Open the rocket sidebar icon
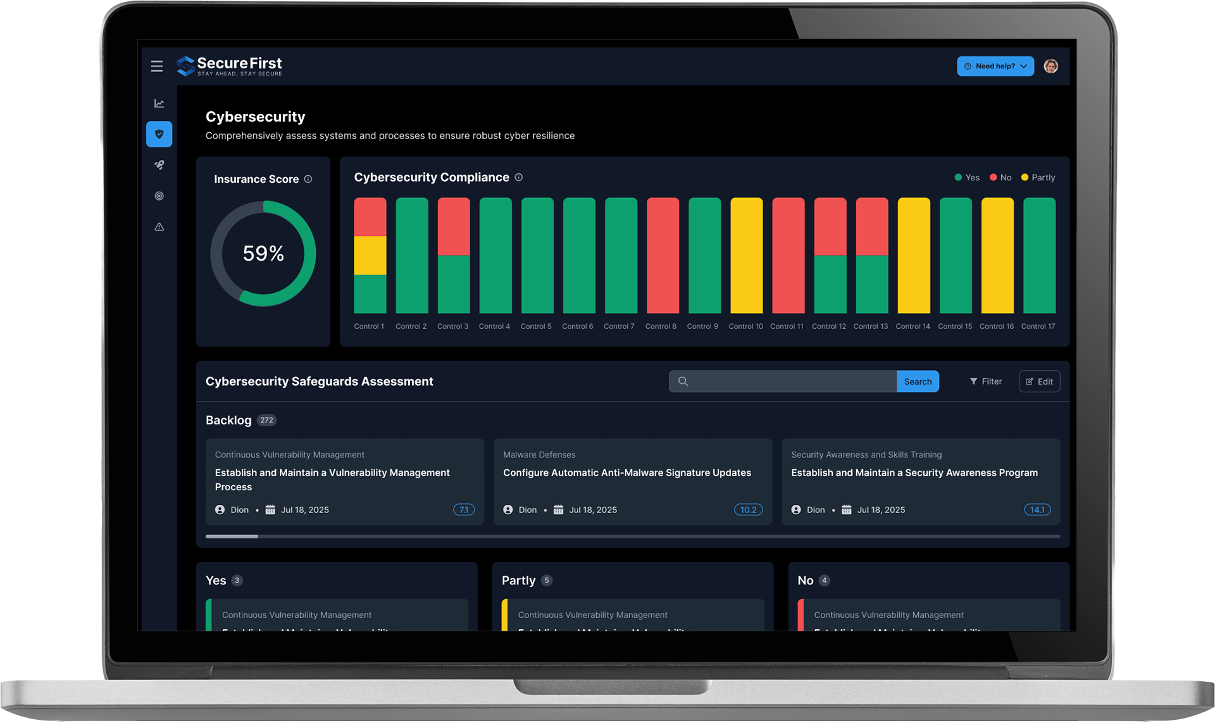Viewport: 1215px width, 723px height. (159, 165)
